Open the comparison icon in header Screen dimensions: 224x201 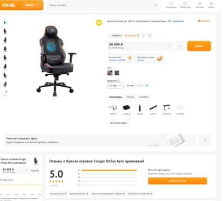pyautogui.click(x=171, y=5)
